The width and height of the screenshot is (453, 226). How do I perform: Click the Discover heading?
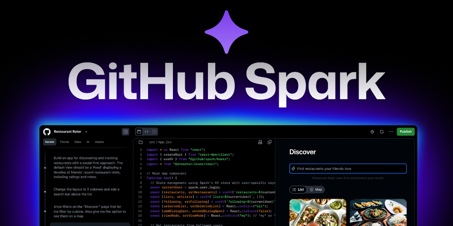click(303, 152)
